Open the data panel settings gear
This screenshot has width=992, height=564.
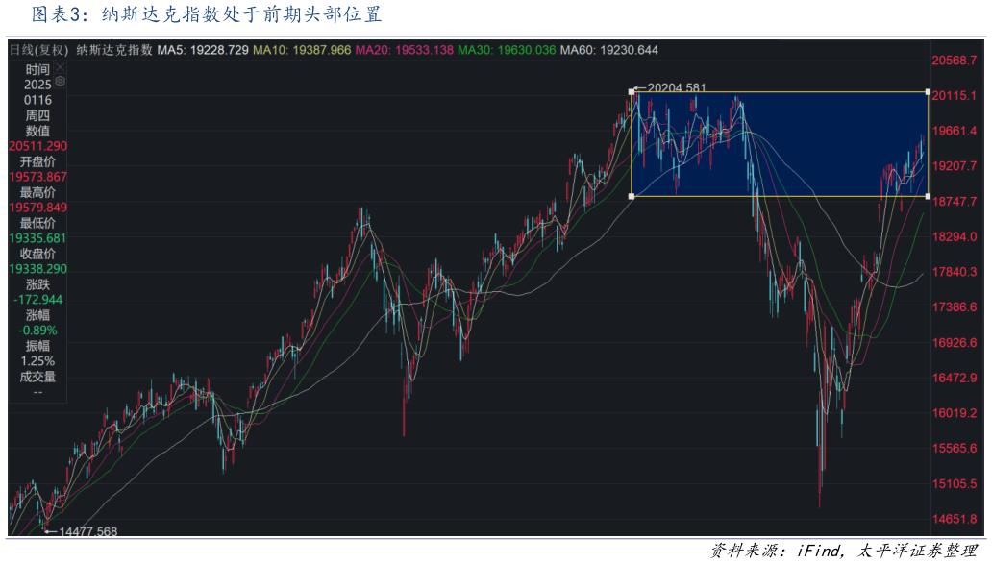coord(61,83)
